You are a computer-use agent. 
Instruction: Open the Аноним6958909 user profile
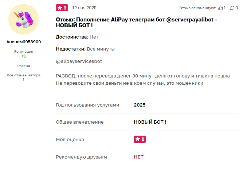coord(24,42)
